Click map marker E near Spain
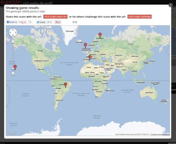 coord(90,58)
